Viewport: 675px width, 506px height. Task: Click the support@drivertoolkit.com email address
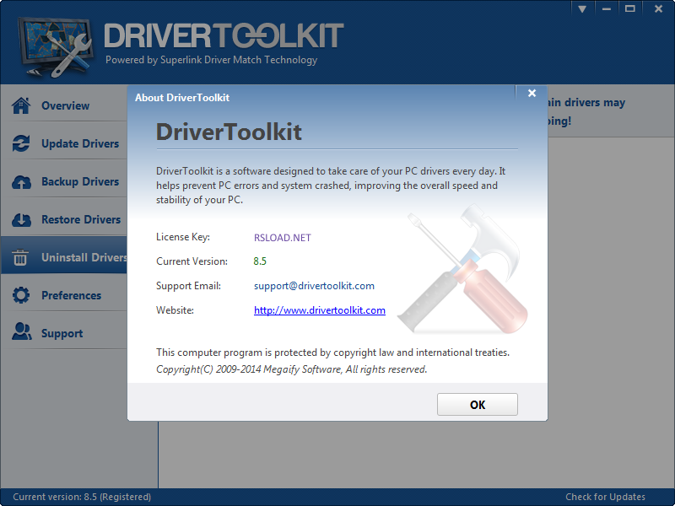coord(314,286)
